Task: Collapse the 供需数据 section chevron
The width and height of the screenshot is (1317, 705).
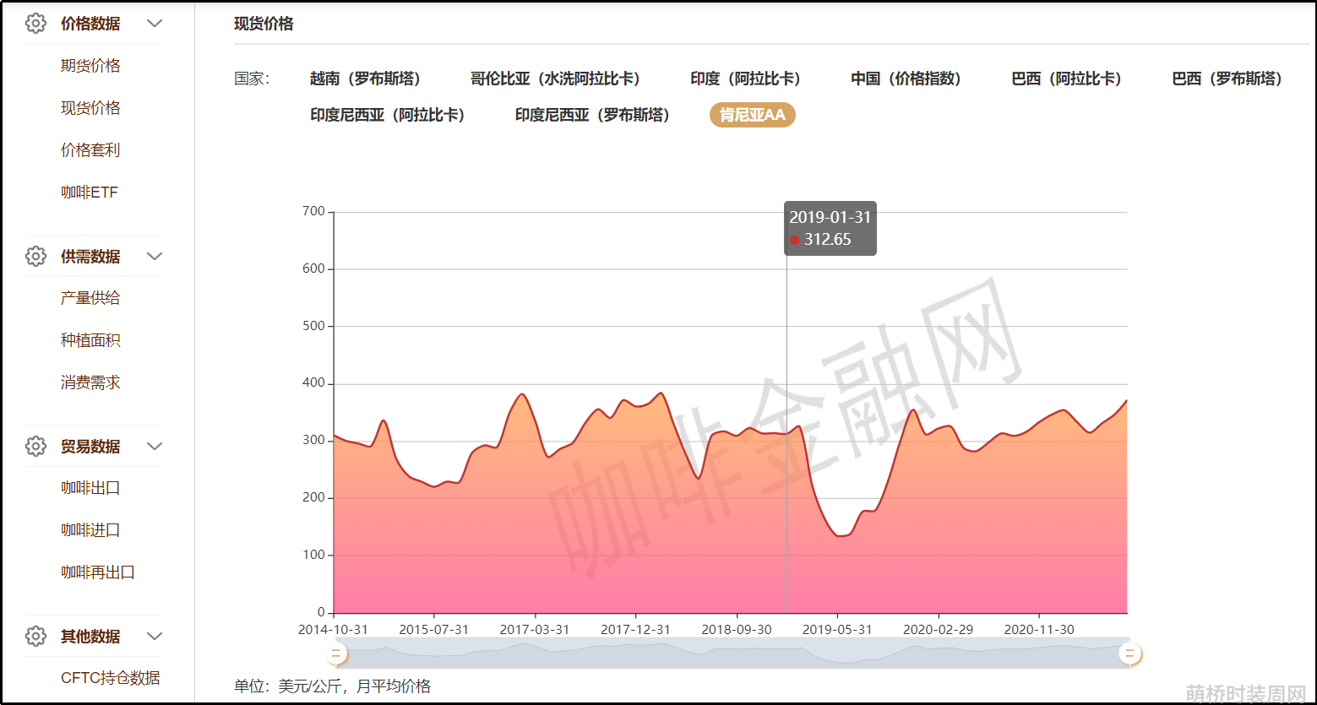Action: click(154, 256)
